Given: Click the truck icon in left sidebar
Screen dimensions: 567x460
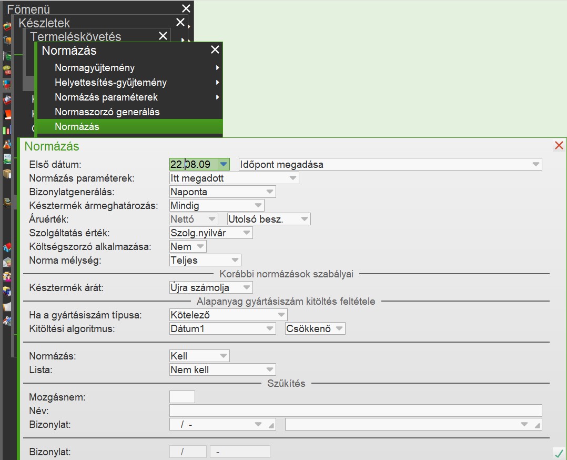Looking at the screenshot, I should click(x=7, y=291).
